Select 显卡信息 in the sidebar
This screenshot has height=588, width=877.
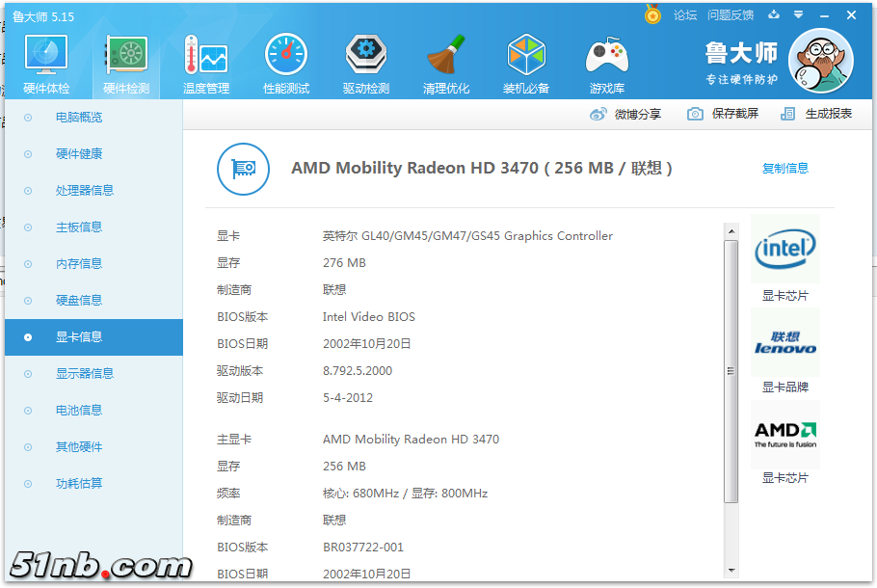94,337
